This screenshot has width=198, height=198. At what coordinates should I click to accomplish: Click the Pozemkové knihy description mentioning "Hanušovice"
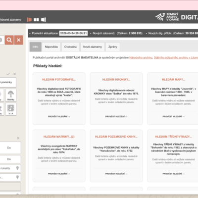[x=116, y=149]
